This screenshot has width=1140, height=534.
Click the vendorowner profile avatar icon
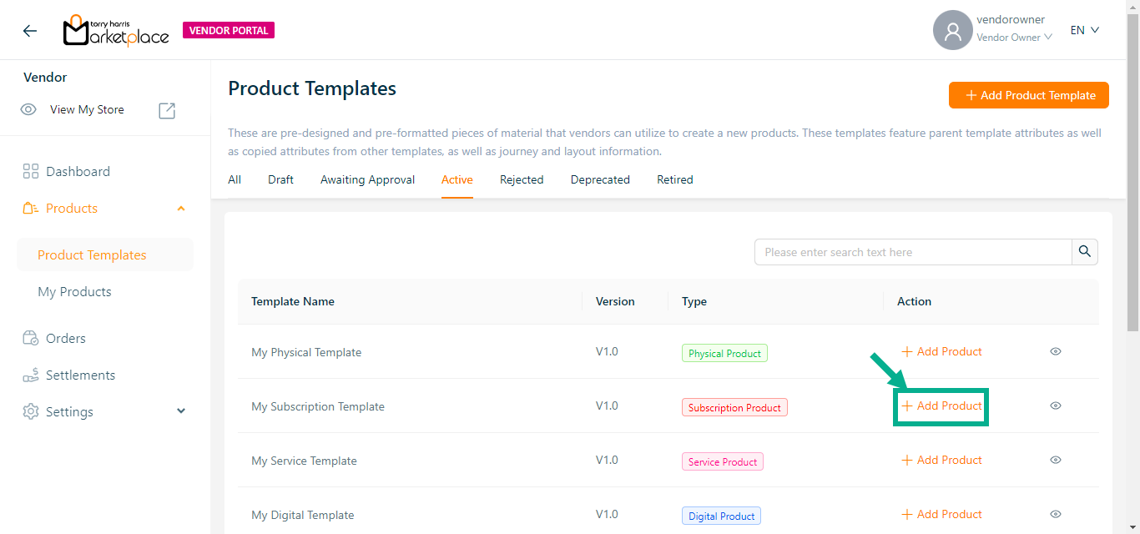[x=952, y=31]
